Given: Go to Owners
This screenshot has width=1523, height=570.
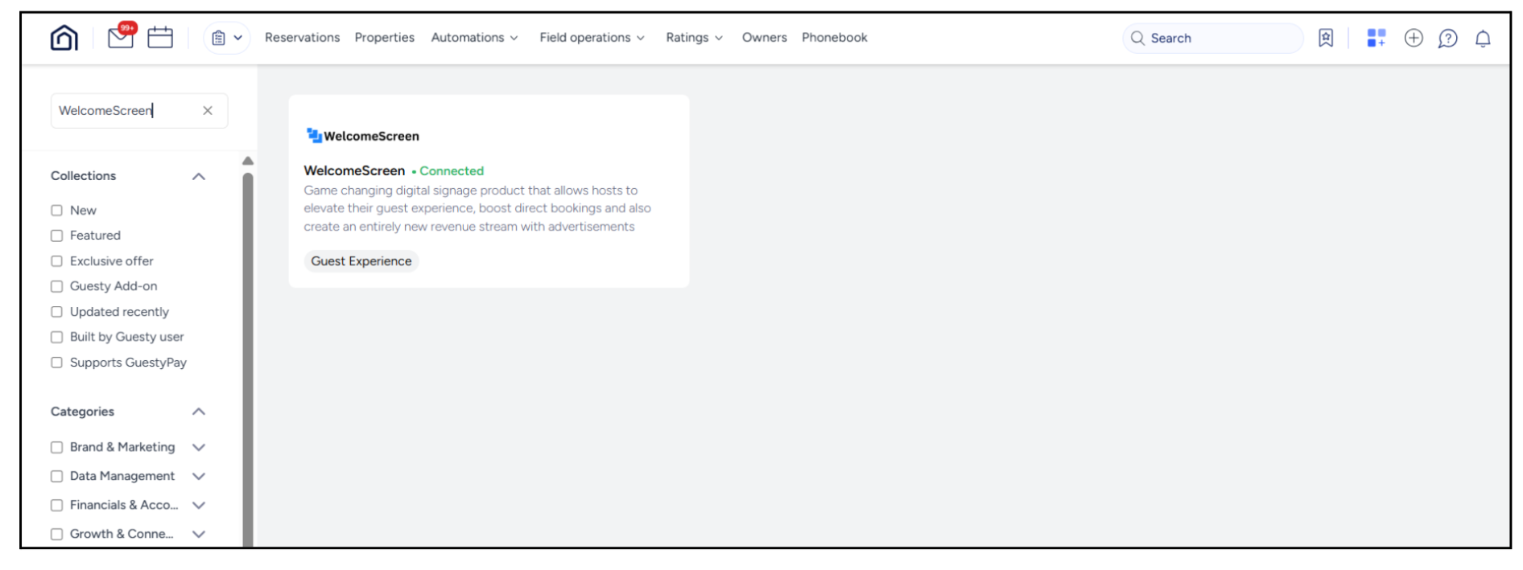Looking at the screenshot, I should [764, 38].
